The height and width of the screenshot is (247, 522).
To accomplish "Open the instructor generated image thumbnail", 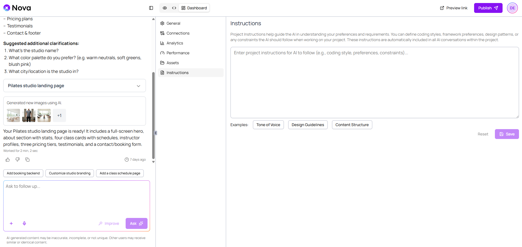I will click(29, 115).
